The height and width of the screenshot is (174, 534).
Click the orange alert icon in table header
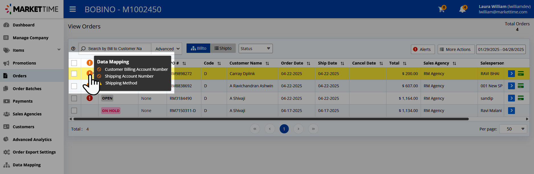coord(89,63)
